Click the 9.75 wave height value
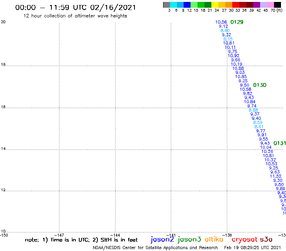 (233, 52)
